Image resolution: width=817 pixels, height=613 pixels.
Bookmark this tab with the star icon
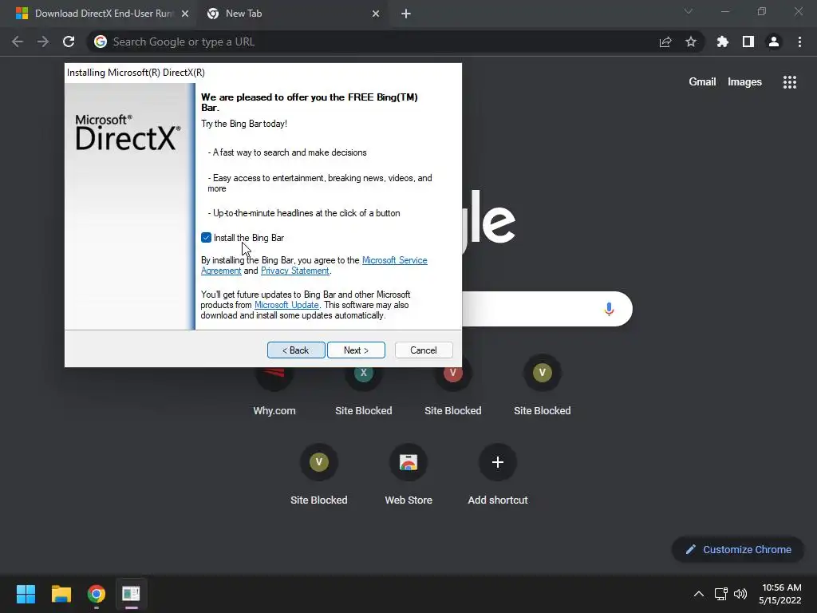[691, 42]
